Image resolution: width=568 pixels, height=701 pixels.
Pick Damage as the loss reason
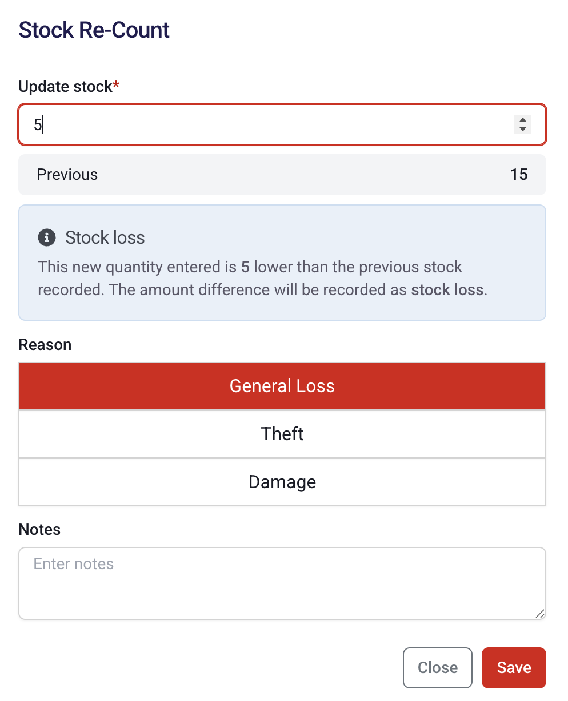tap(282, 482)
